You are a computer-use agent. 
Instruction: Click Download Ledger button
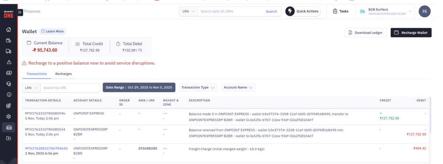point(366,33)
